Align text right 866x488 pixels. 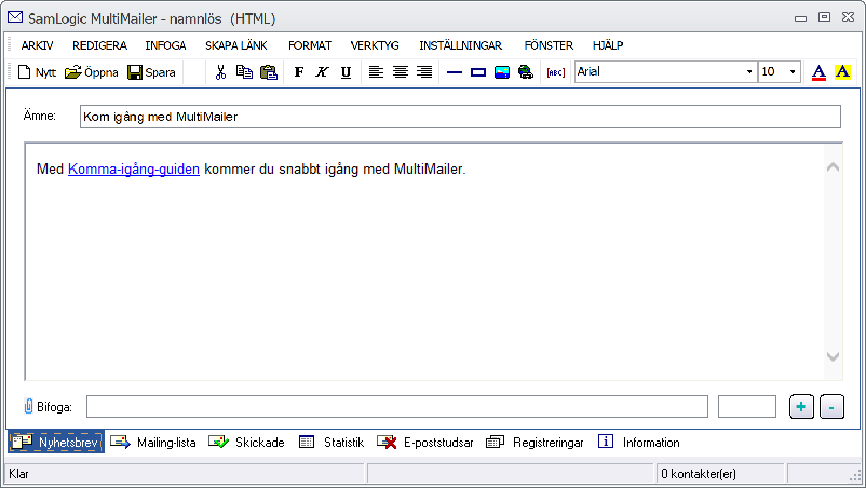[424, 72]
